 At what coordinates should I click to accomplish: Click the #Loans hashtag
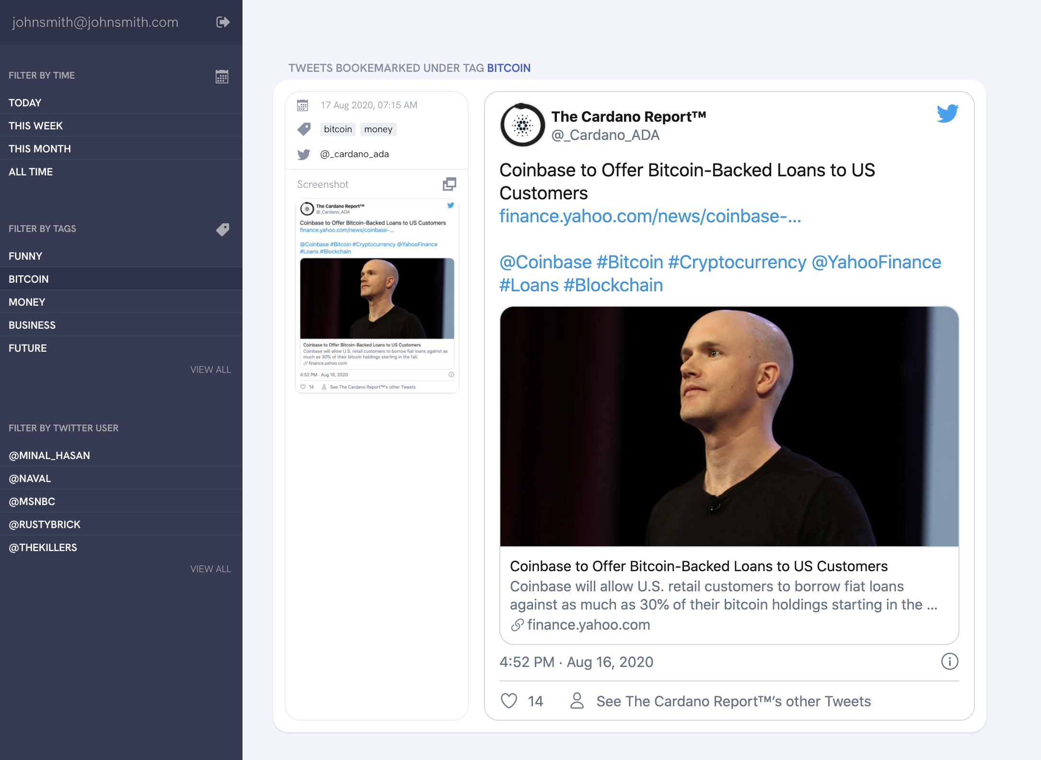coord(529,285)
